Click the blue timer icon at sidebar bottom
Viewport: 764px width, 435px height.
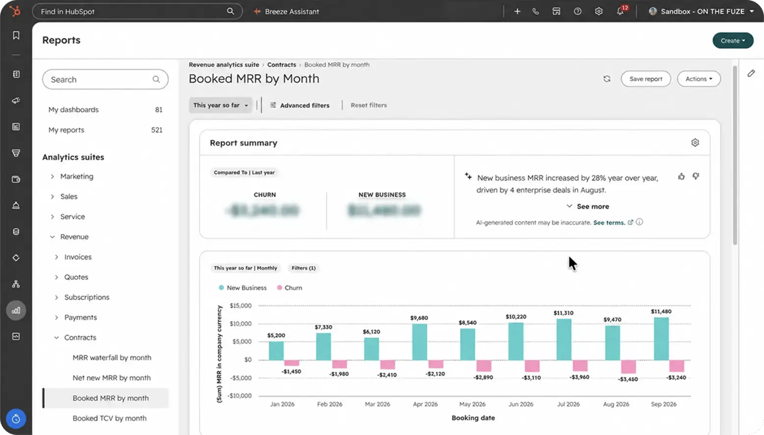point(16,419)
